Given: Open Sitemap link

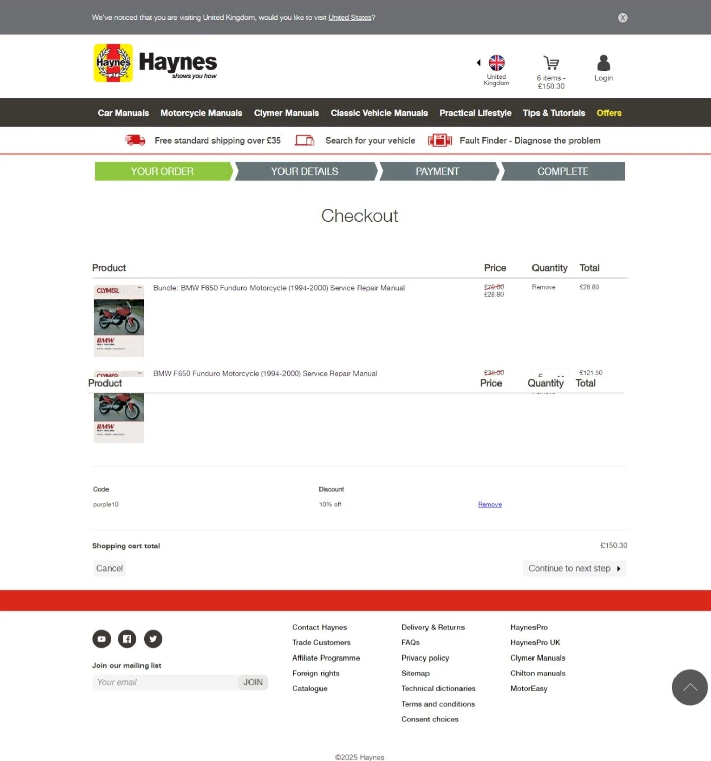Looking at the screenshot, I should tap(415, 673).
